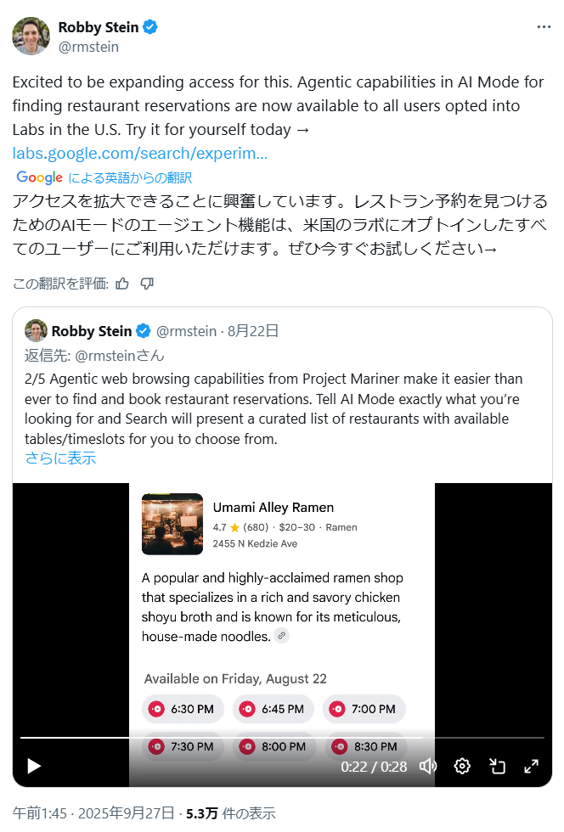Open the author name in the quoted post

point(92,331)
